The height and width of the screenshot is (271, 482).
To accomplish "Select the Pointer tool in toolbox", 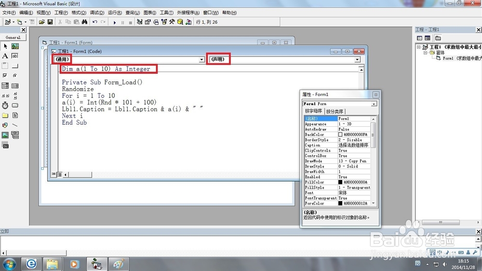I will click(5, 46).
